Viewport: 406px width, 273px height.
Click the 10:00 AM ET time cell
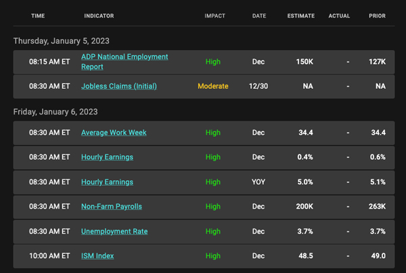click(49, 256)
